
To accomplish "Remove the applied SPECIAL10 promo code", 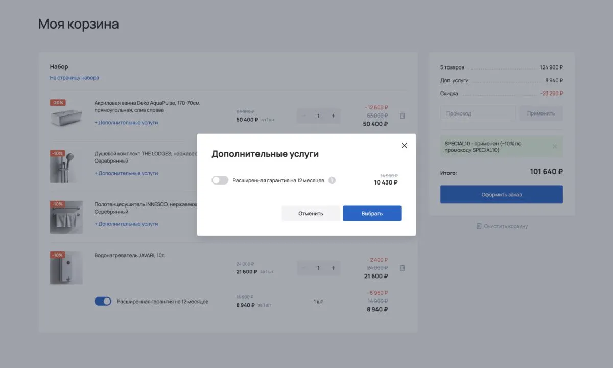I will (x=555, y=147).
